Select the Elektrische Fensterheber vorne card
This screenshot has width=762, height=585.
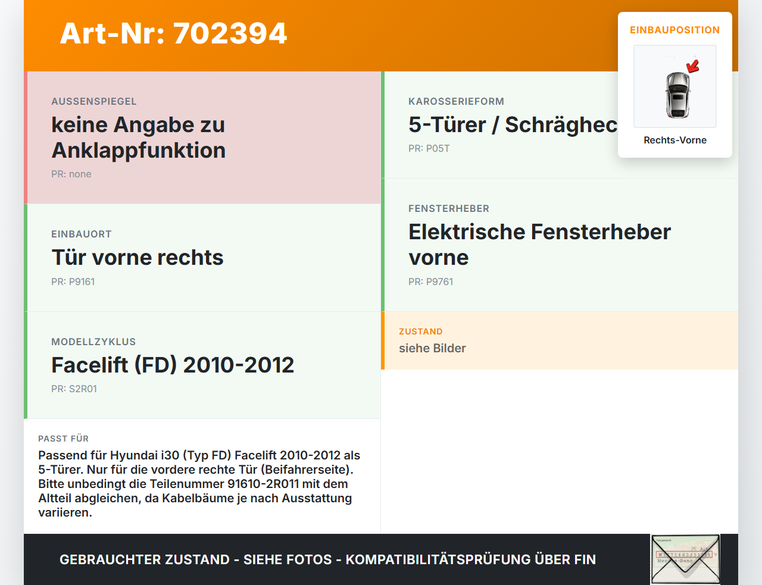(560, 245)
